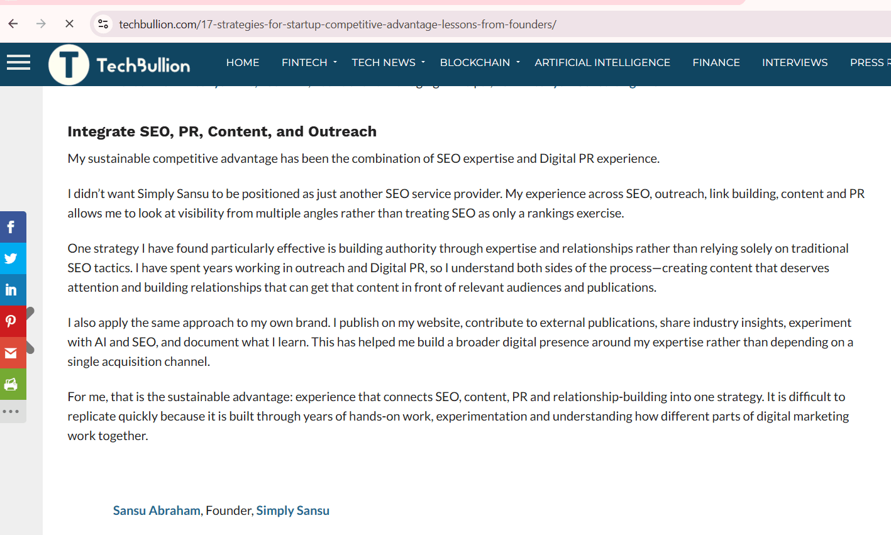Open the Tech News menu item
This screenshot has height=535, width=891.
tap(384, 62)
